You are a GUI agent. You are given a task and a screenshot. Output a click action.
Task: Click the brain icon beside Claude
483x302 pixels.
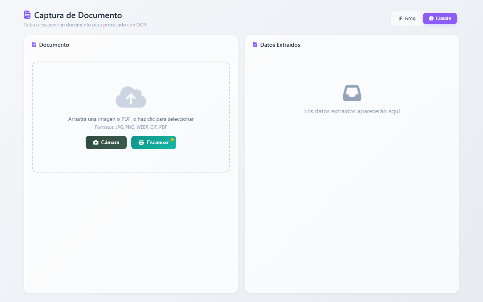[431, 18]
